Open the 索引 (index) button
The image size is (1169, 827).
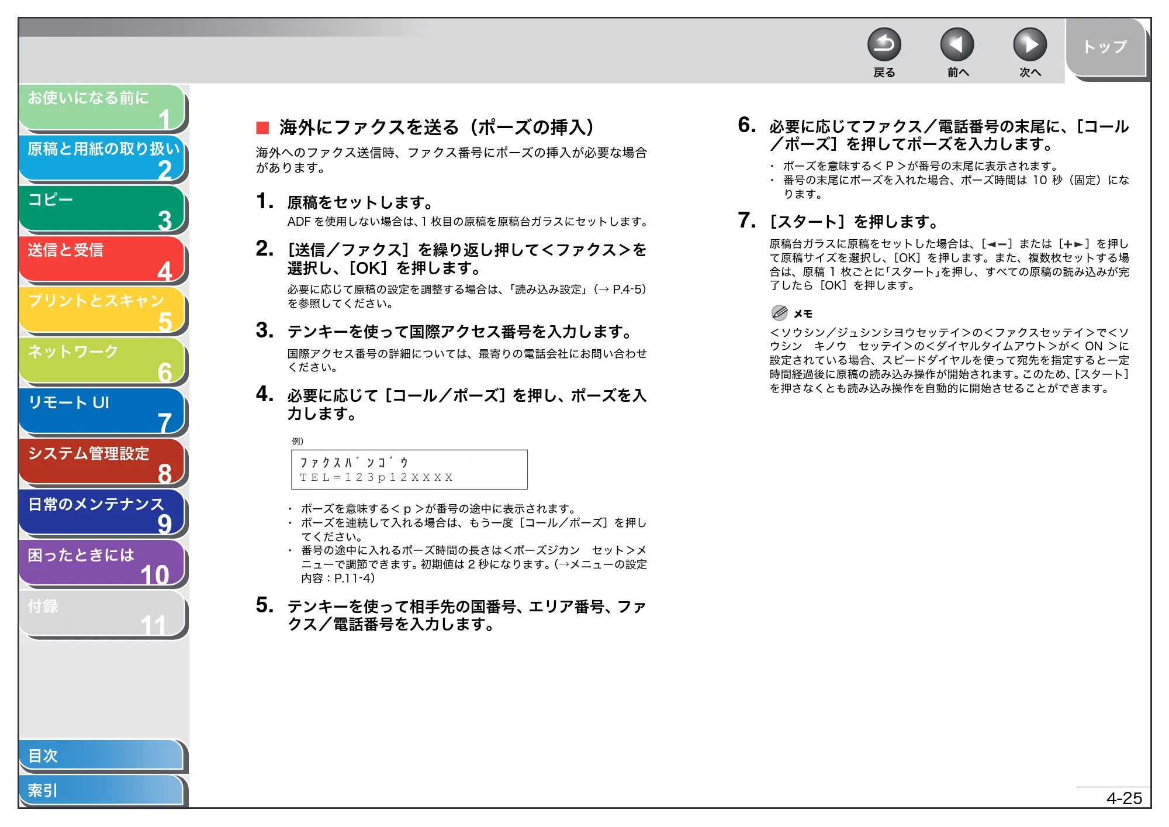102,790
